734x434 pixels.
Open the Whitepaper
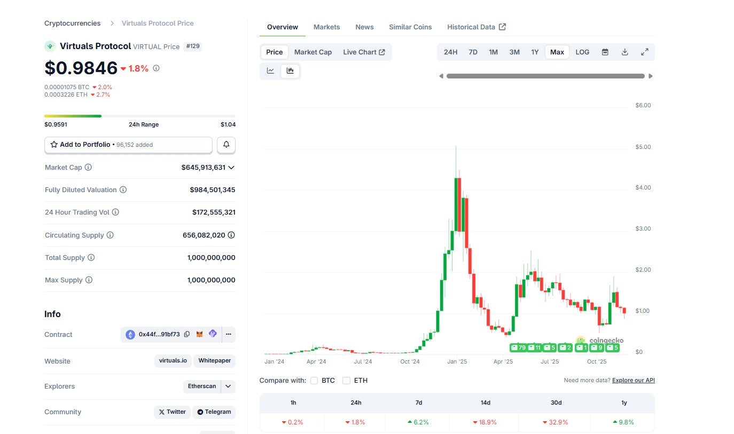click(214, 361)
